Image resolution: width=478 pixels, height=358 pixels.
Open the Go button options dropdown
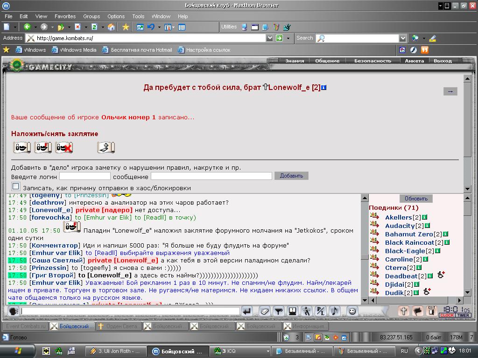pyautogui.click(x=288, y=38)
